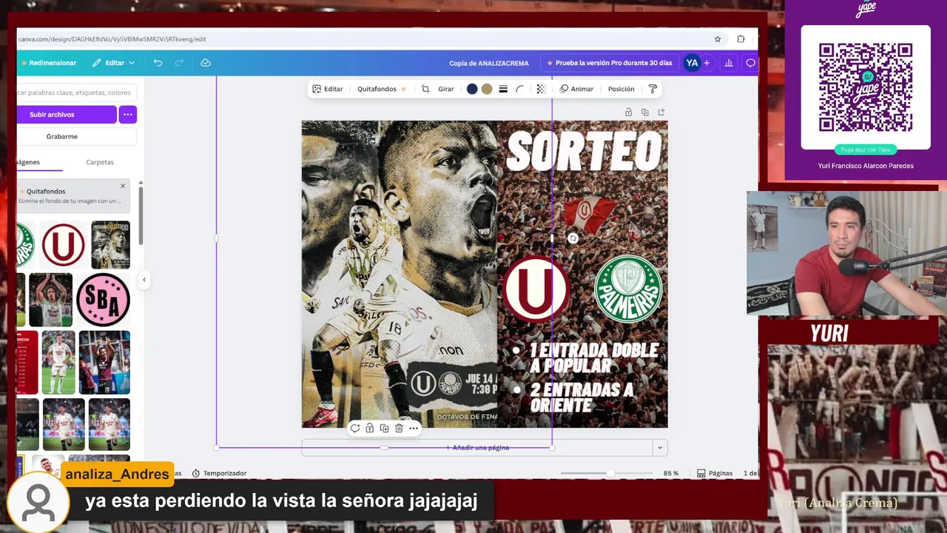Click Añadir una página

(x=477, y=447)
